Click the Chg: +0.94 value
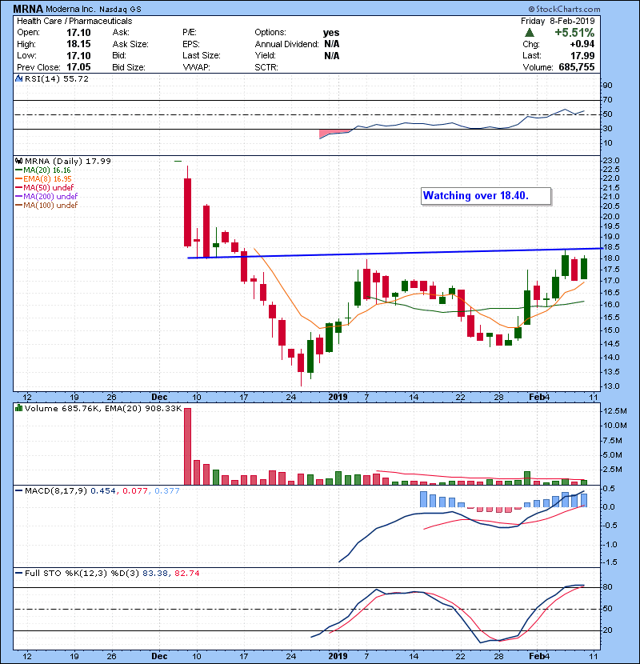The image size is (640, 664). 582,44
